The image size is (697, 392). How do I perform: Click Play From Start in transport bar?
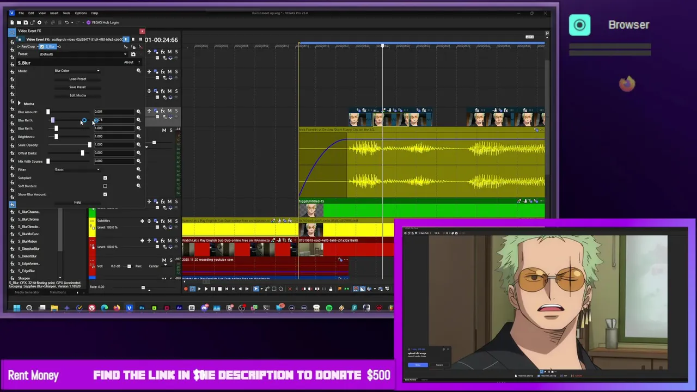click(199, 289)
